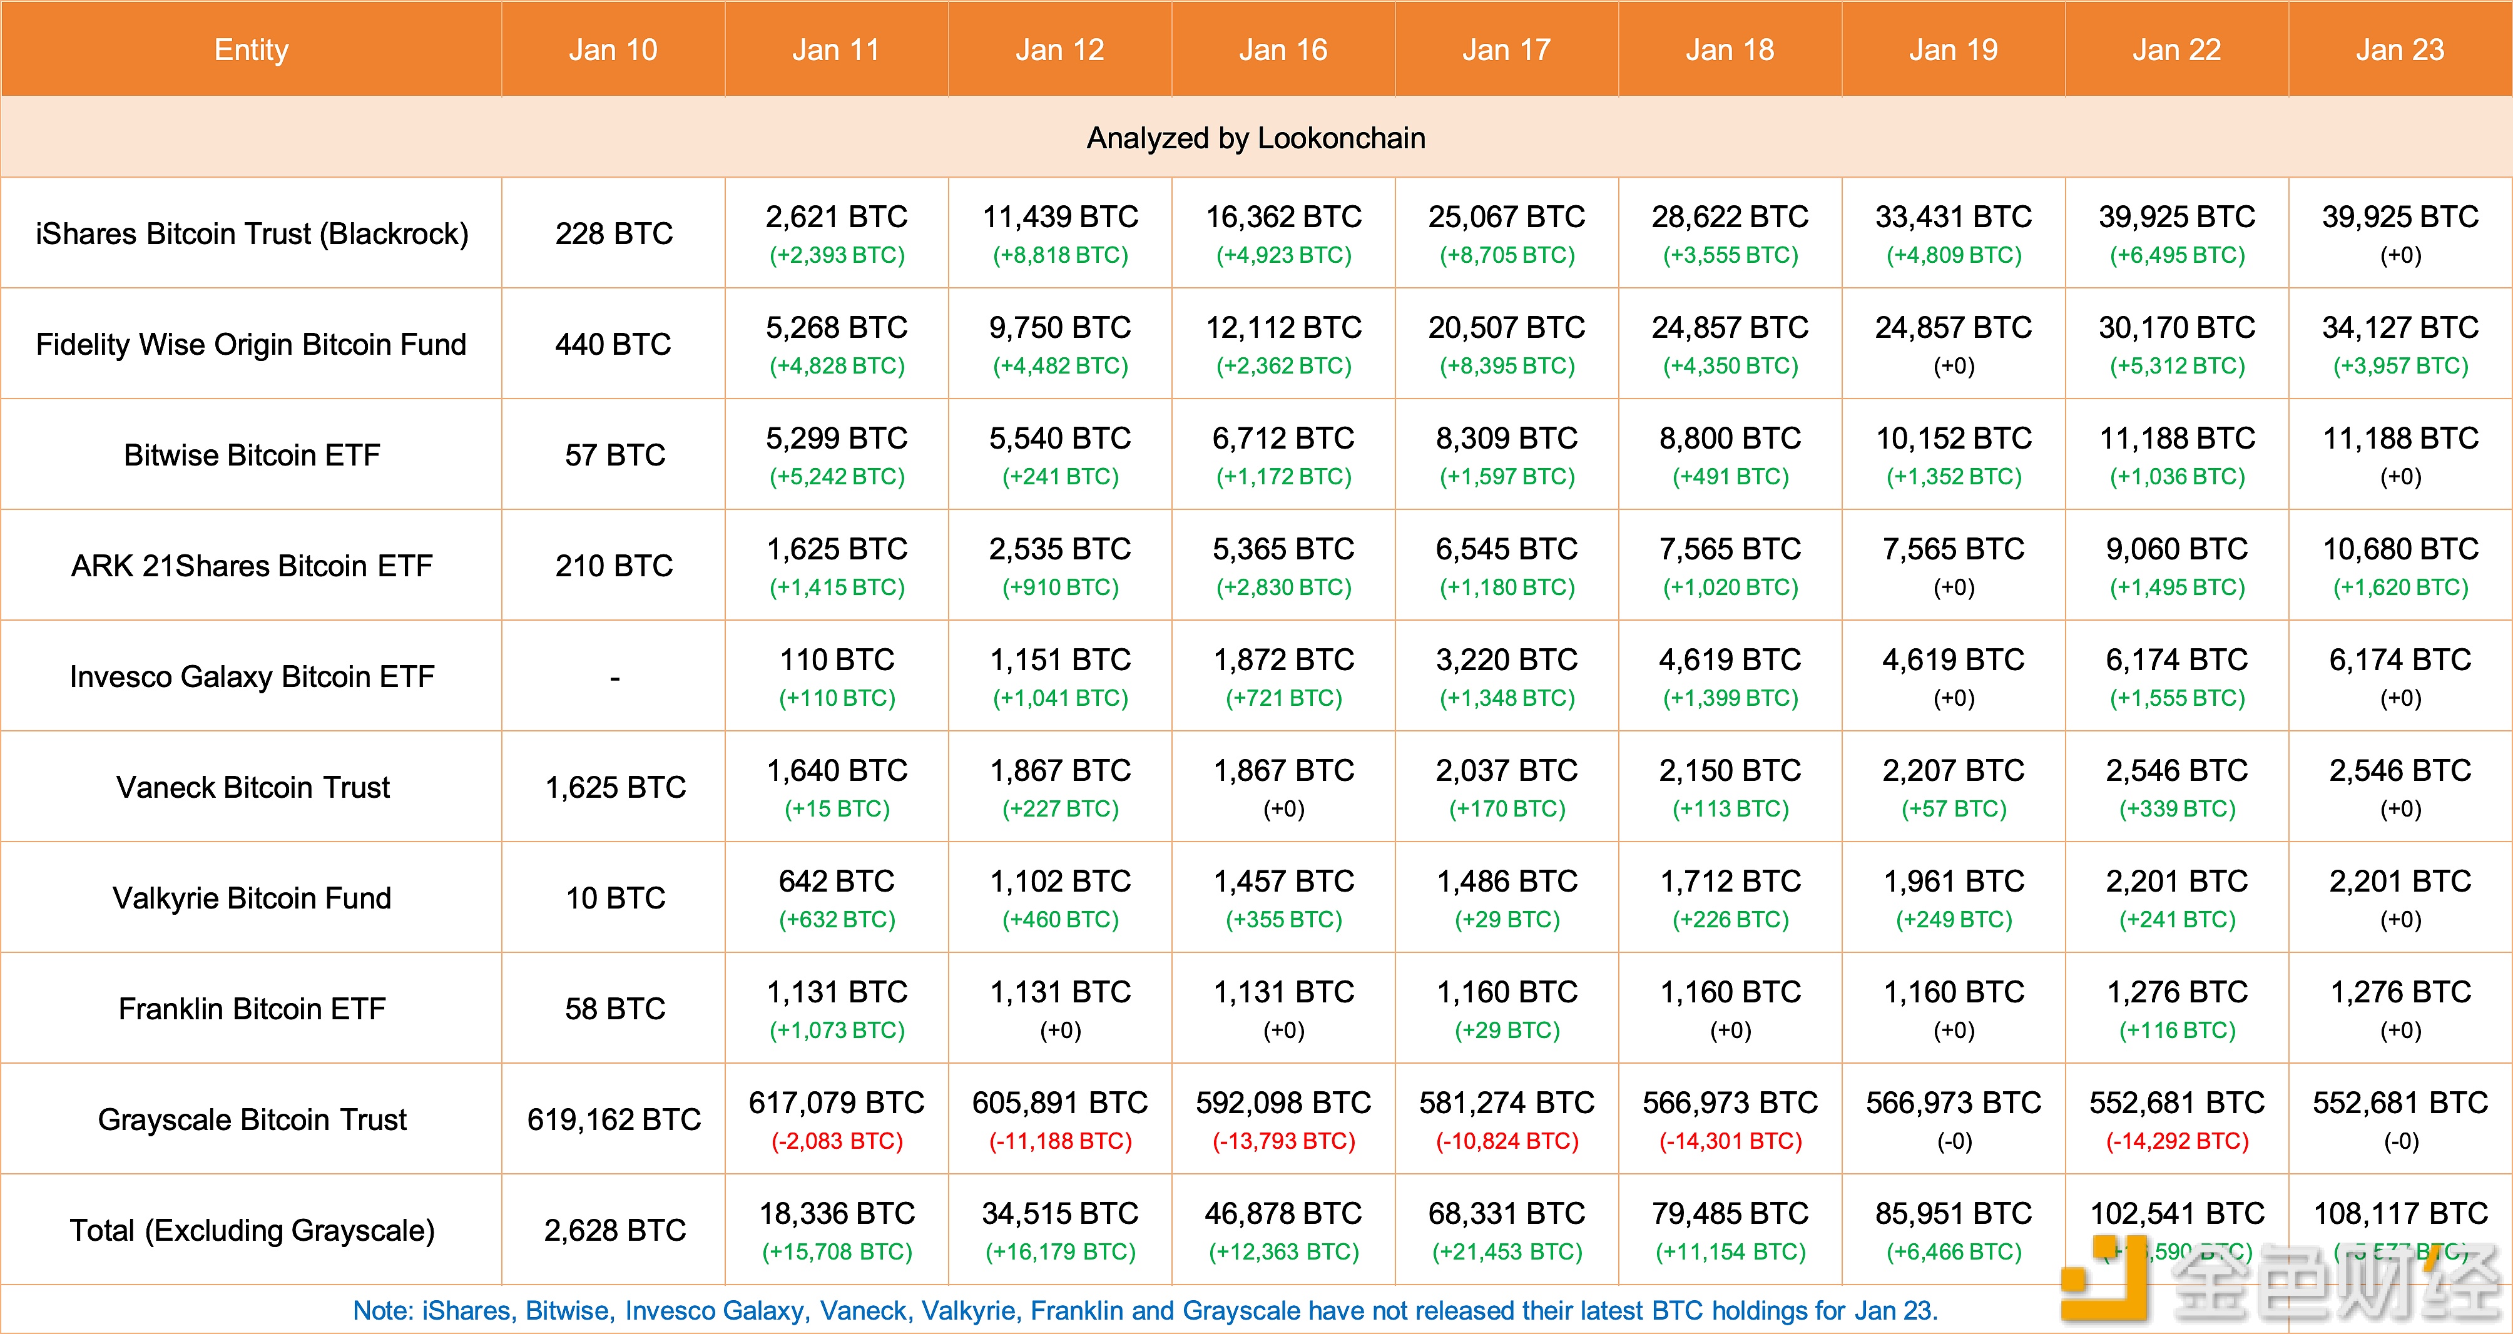Click the '5,365 BTC' ARK value
Image resolution: width=2513 pixels, height=1334 pixels.
point(1283,549)
